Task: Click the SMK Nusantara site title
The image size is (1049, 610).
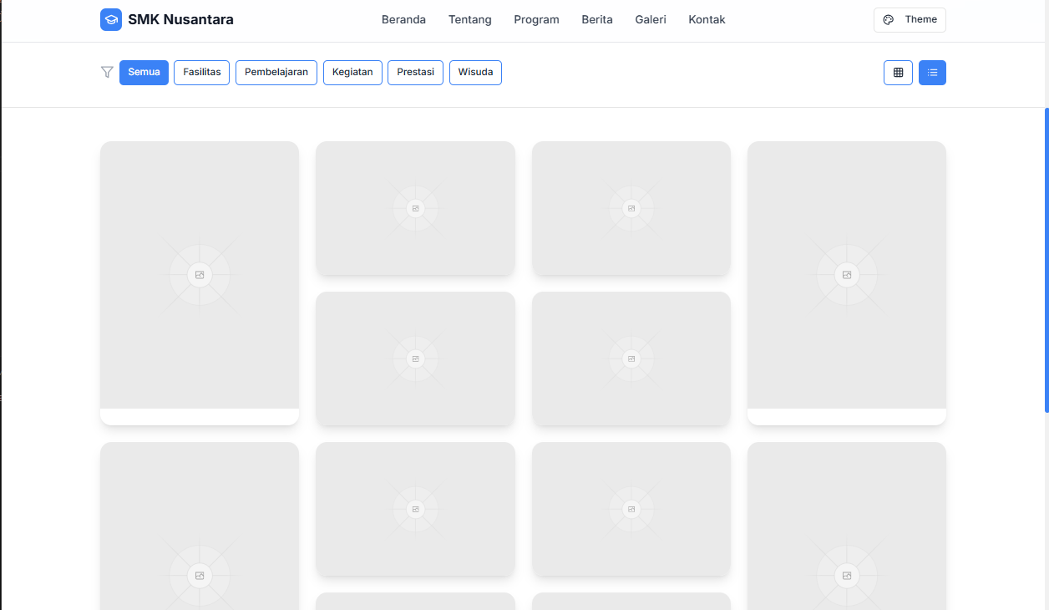Action: point(180,20)
